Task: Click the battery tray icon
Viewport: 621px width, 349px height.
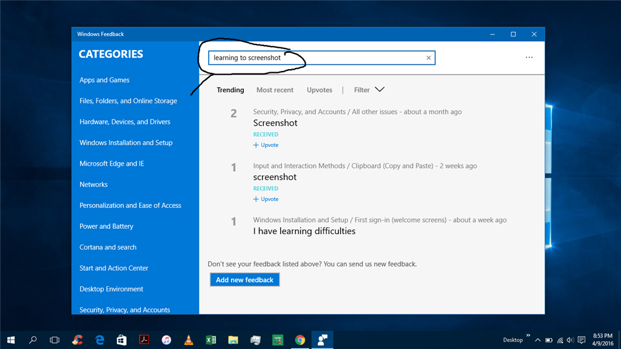Action: pyautogui.click(x=548, y=340)
